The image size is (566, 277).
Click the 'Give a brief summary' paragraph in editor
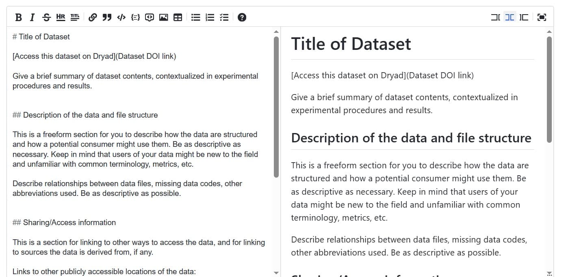coord(135,81)
